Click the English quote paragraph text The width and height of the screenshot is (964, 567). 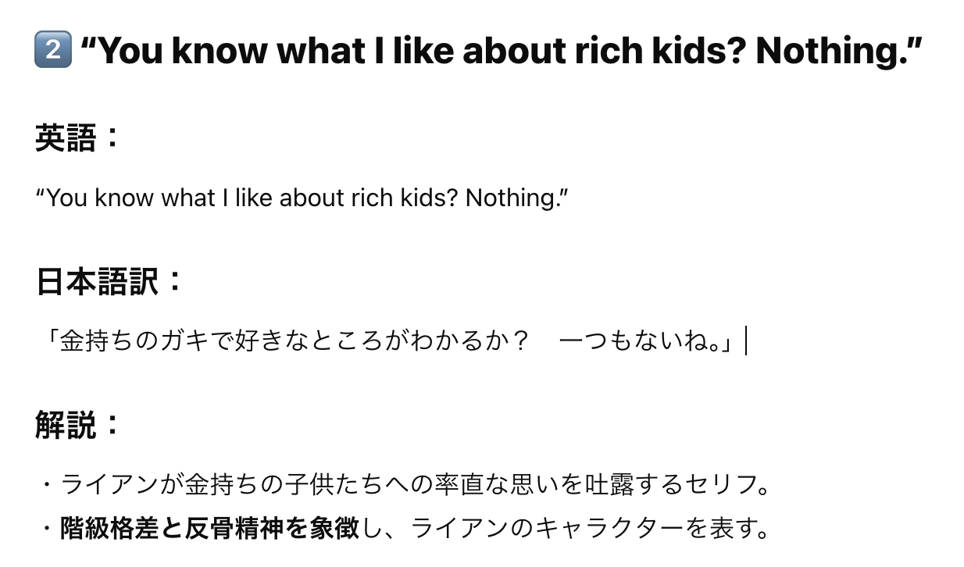pyautogui.click(x=302, y=198)
